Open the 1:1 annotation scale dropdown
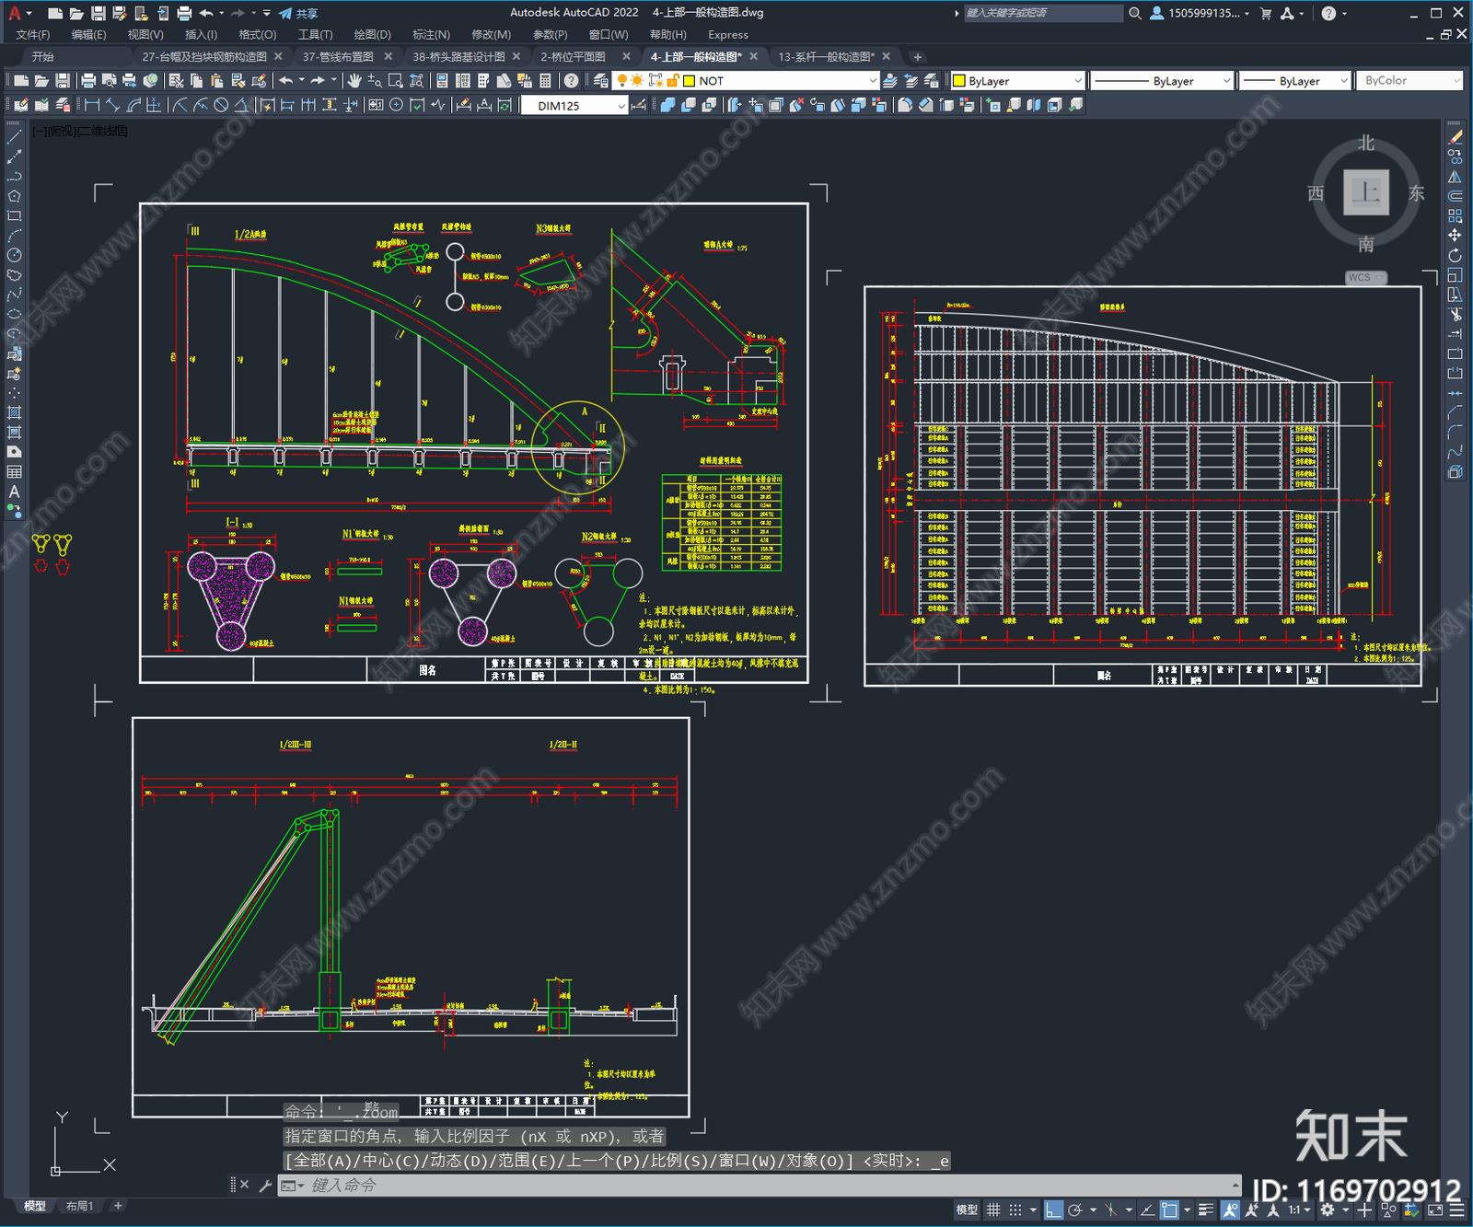Screen dimensions: 1473x1227 click(x=1299, y=1210)
